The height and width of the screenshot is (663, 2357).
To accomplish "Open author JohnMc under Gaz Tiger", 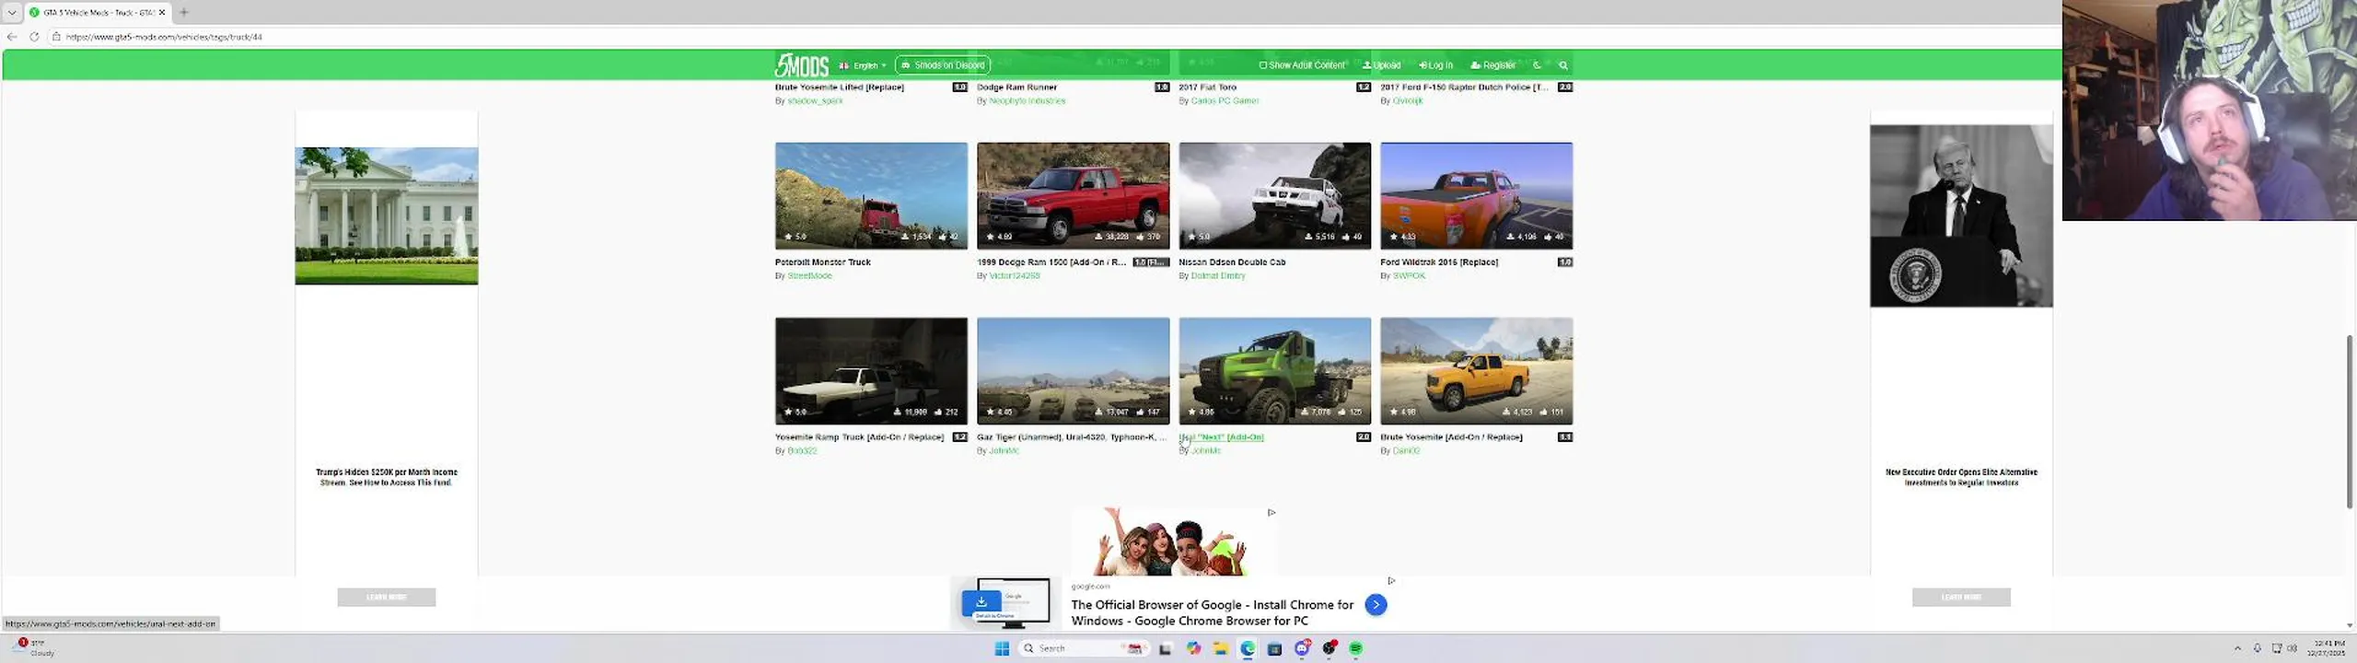I will coord(1004,451).
